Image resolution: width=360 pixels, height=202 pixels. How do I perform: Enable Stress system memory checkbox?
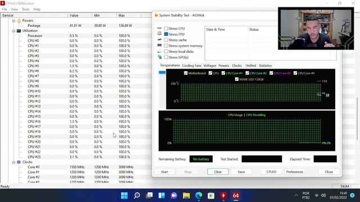(x=166, y=45)
